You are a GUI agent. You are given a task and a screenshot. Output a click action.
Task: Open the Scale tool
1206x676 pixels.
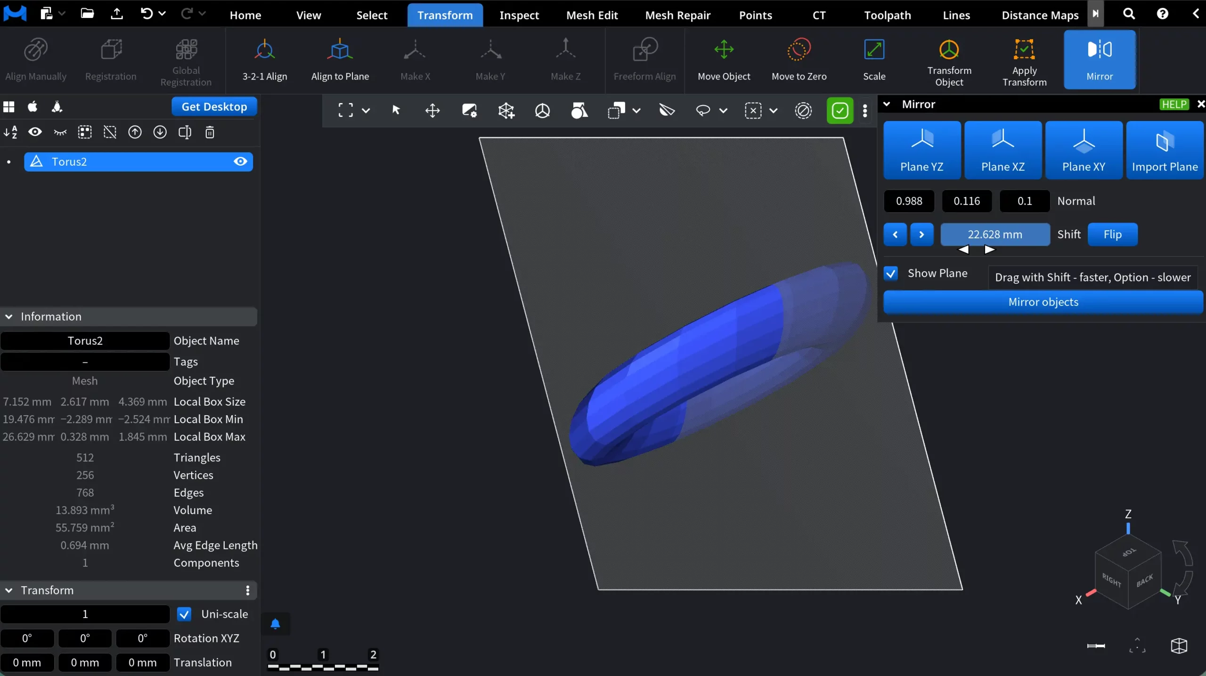point(874,60)
